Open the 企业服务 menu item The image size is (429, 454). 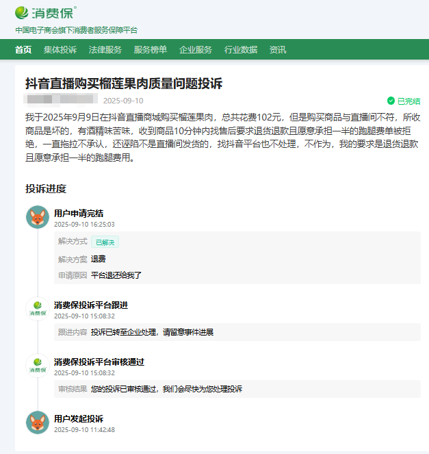196,50
